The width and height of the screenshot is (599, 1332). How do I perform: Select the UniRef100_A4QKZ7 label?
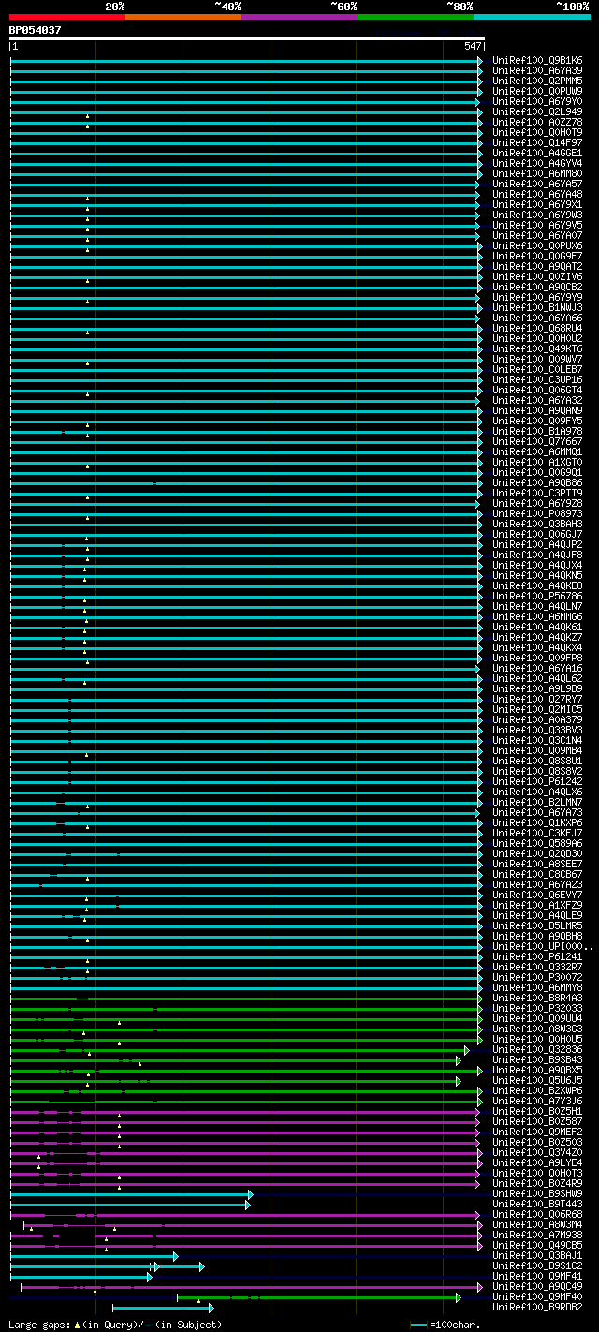click(x=537, y=637)
